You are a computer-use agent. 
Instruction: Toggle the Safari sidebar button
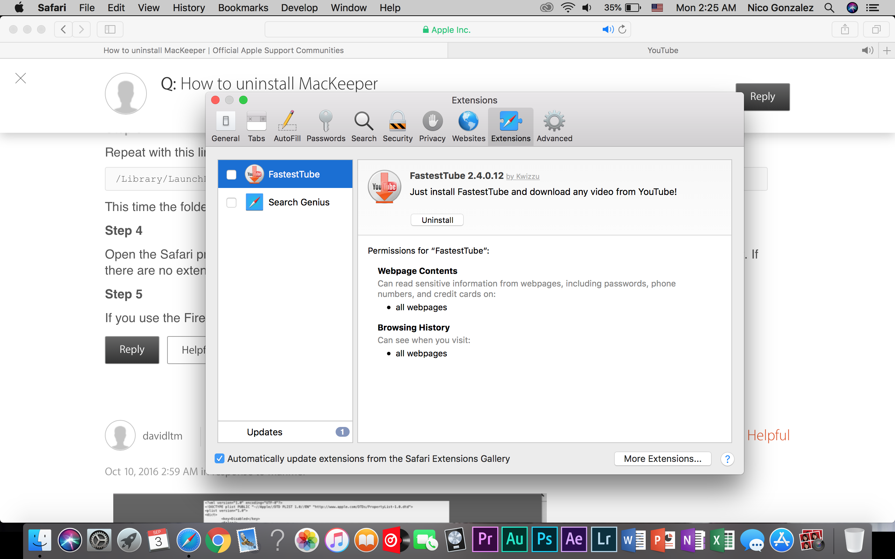(x=110, y=30)
